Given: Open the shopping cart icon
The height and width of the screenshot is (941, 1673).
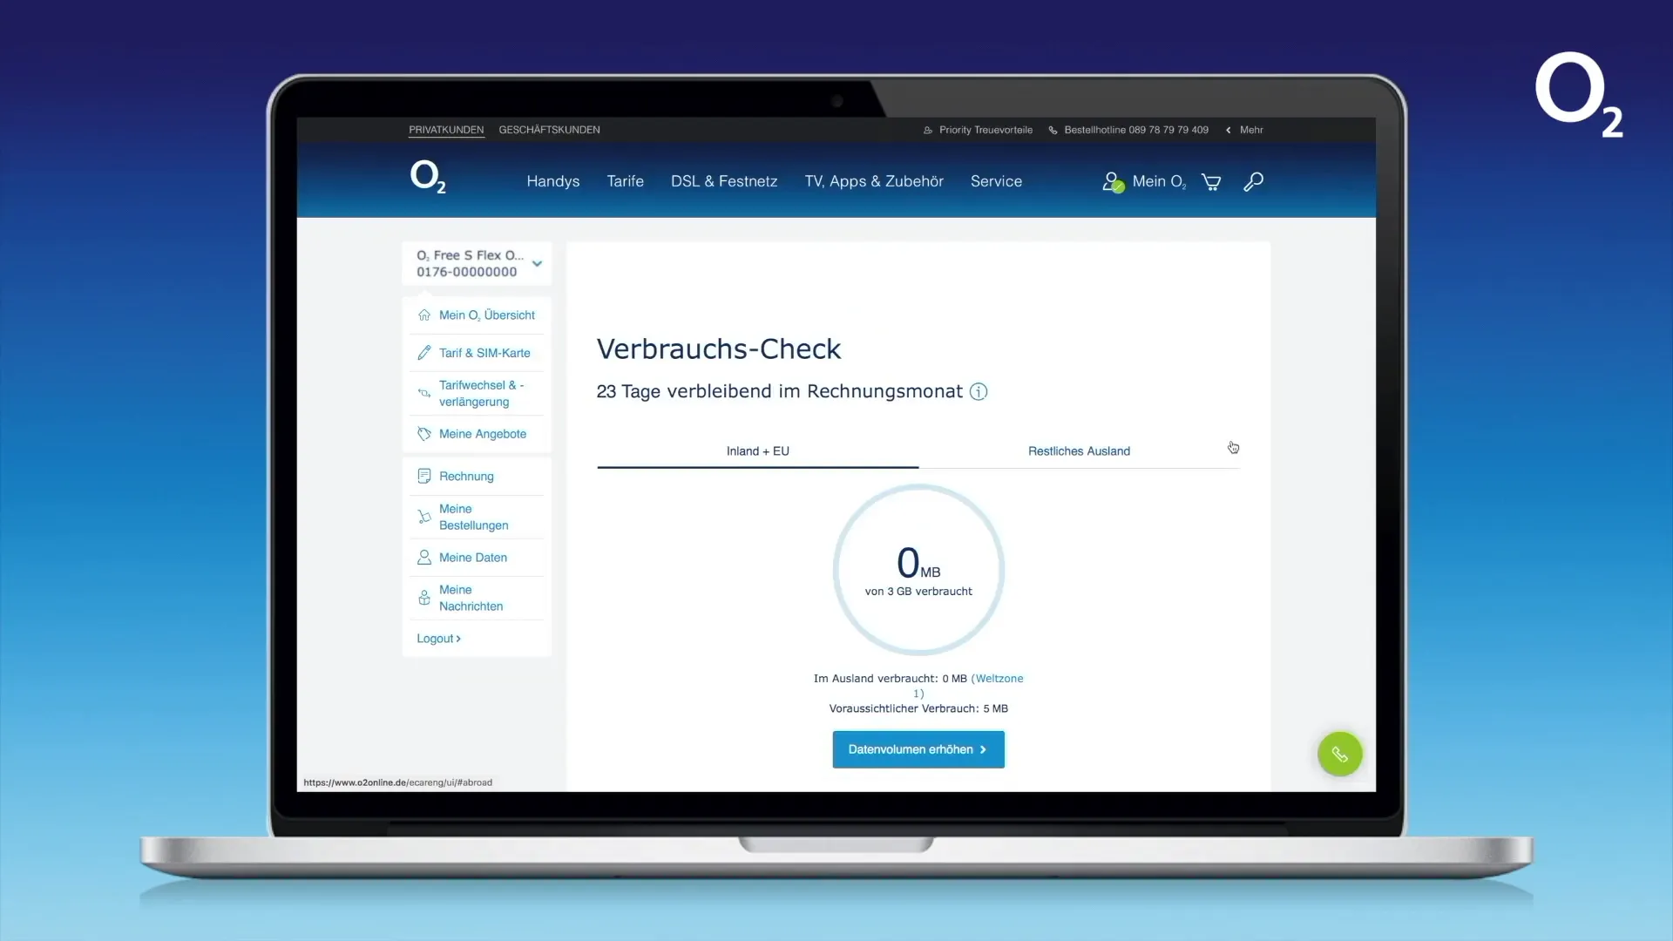Looking at the screenshot, I should click(1211, 182).
